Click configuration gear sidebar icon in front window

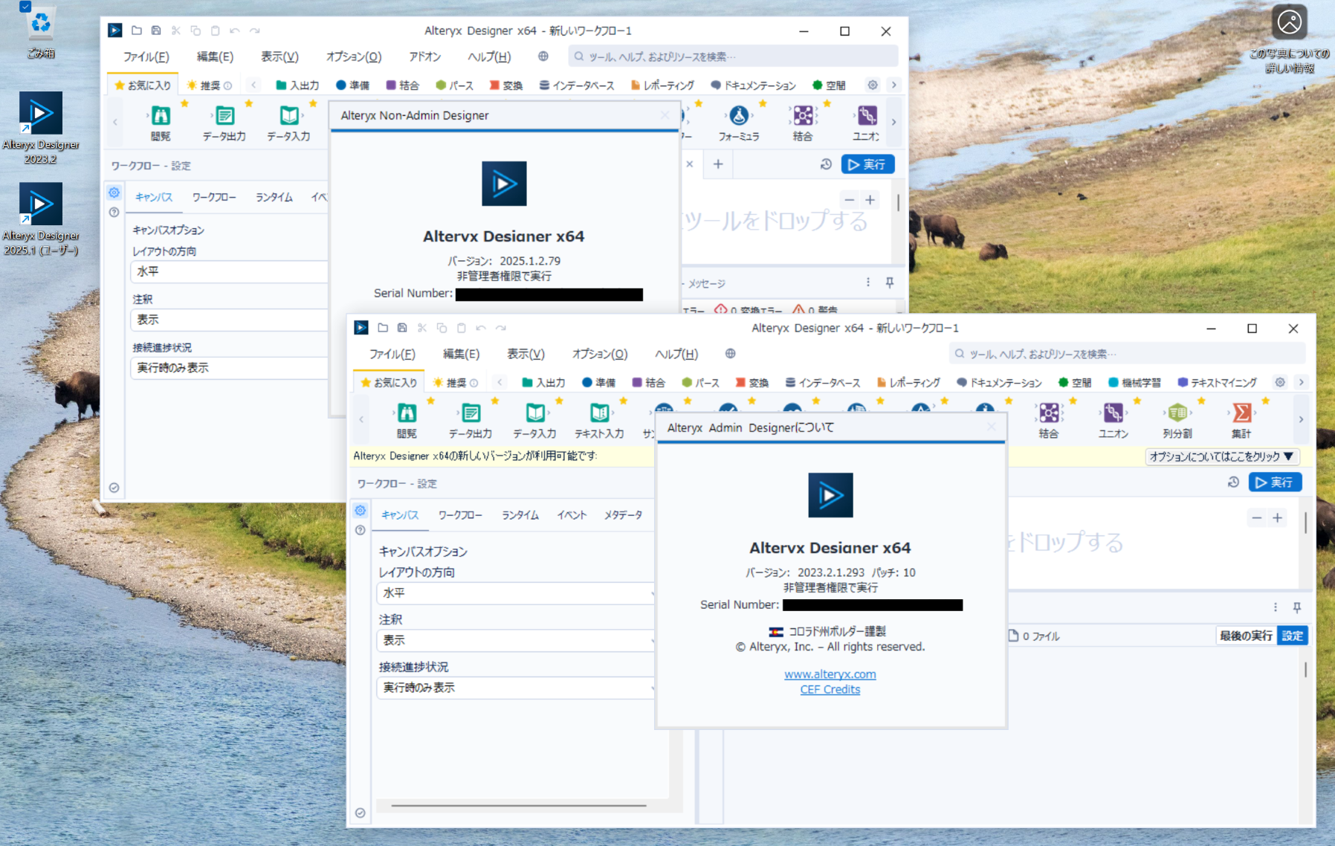361,511
